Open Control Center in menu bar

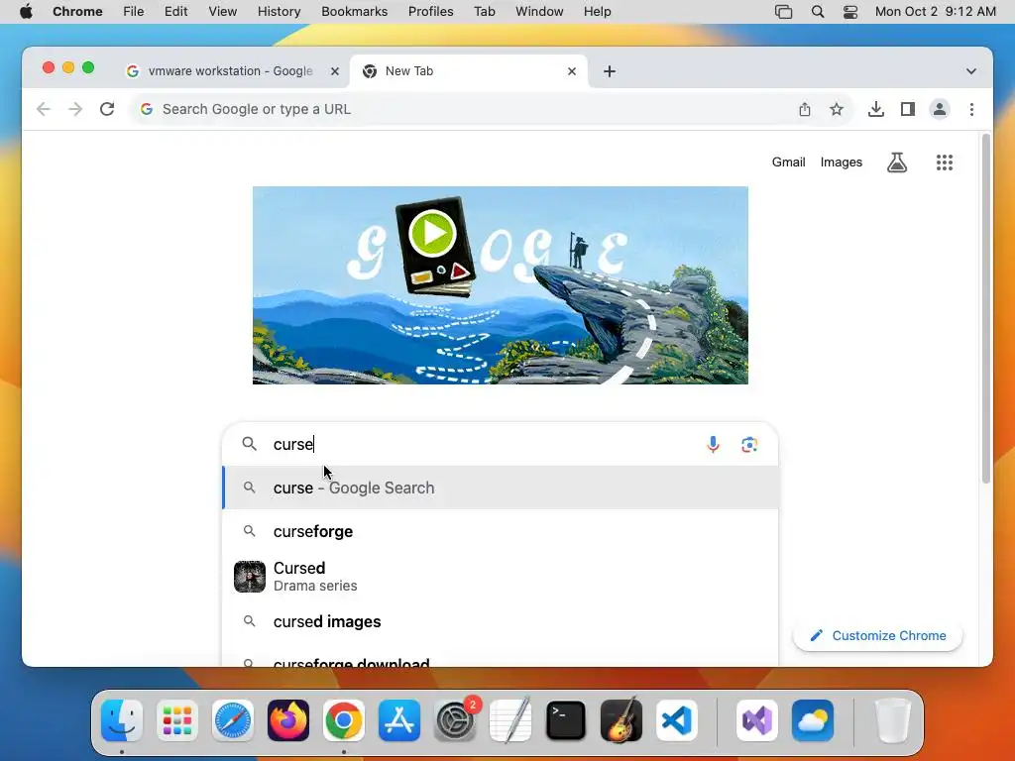coord(849,12)
